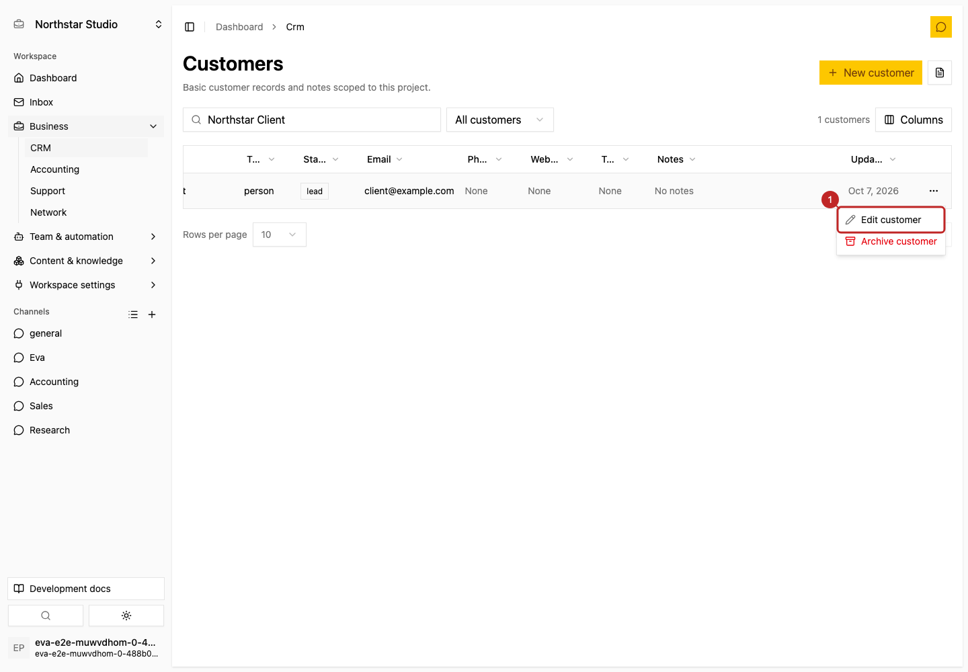Change the rows per page dropdown
The image size is (968, 672).
[280, 235]
